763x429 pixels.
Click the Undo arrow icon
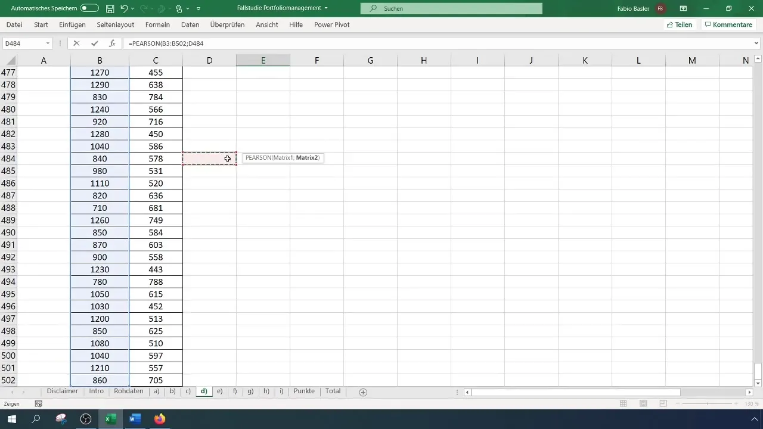(x=124, y=8)
